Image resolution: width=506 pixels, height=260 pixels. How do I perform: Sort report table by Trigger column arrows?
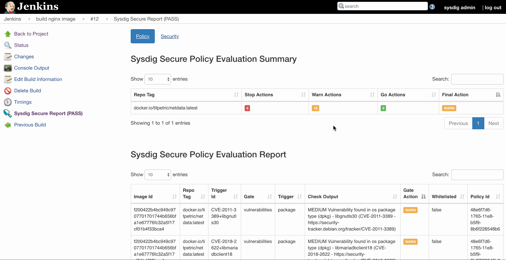pos(300,197)
